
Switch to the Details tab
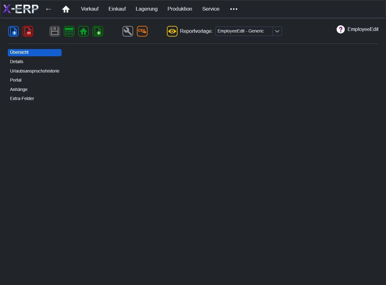click(x=35, y=62)
